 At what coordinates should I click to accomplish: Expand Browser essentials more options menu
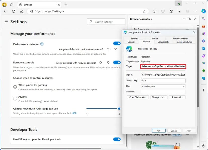[184, 19]
